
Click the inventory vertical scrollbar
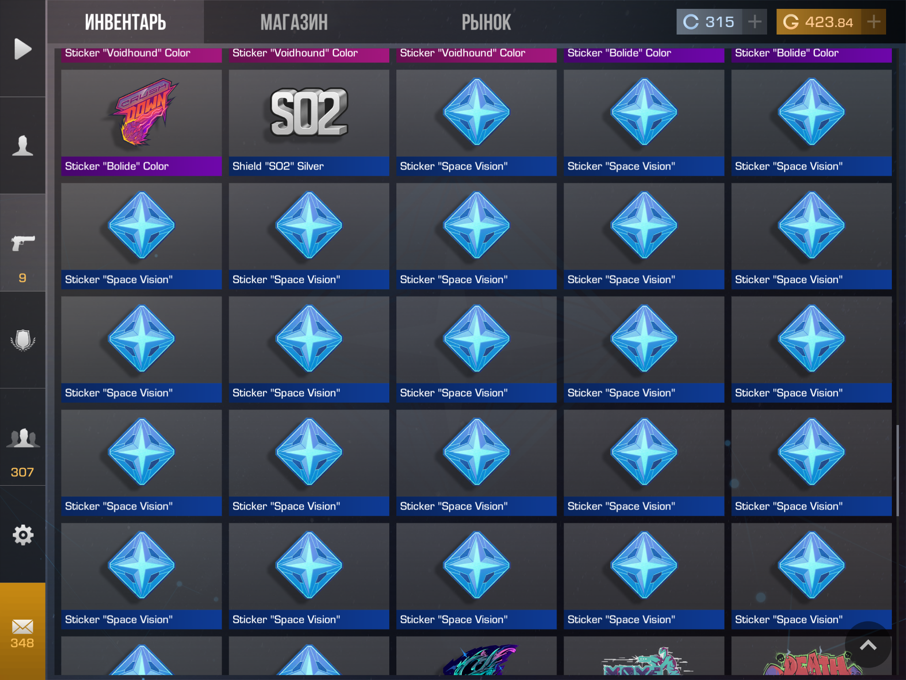pyautogui.click(x=898, y=470)
